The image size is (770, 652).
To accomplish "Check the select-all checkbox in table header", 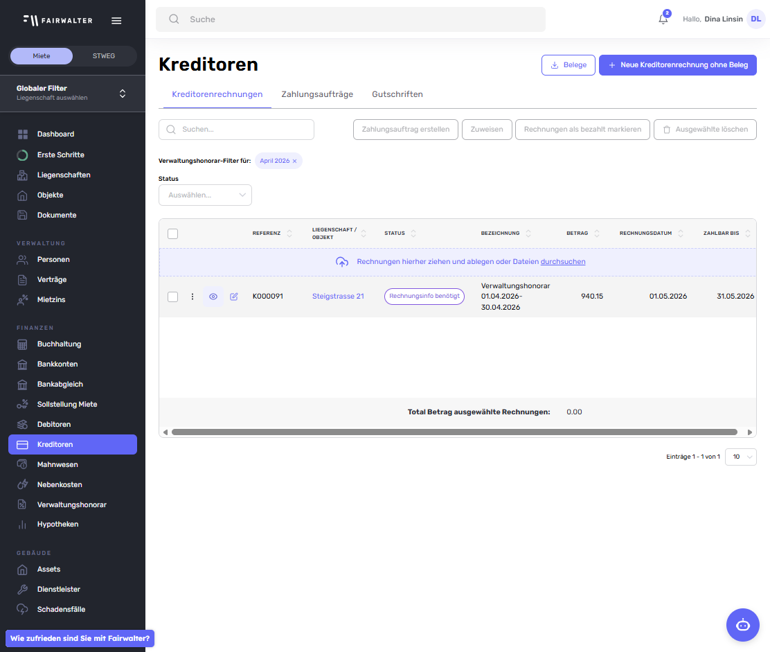I will coord(173,234).
